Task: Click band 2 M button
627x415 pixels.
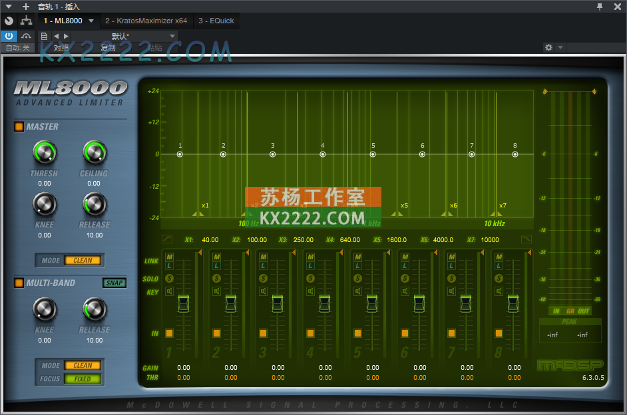Action: [x=217, y=257]
